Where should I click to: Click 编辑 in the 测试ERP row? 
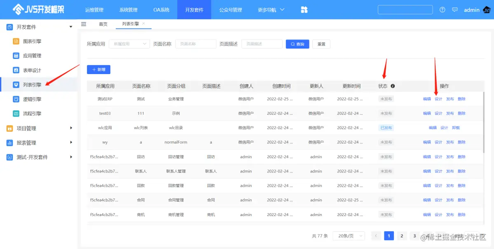tap(427, 99)
